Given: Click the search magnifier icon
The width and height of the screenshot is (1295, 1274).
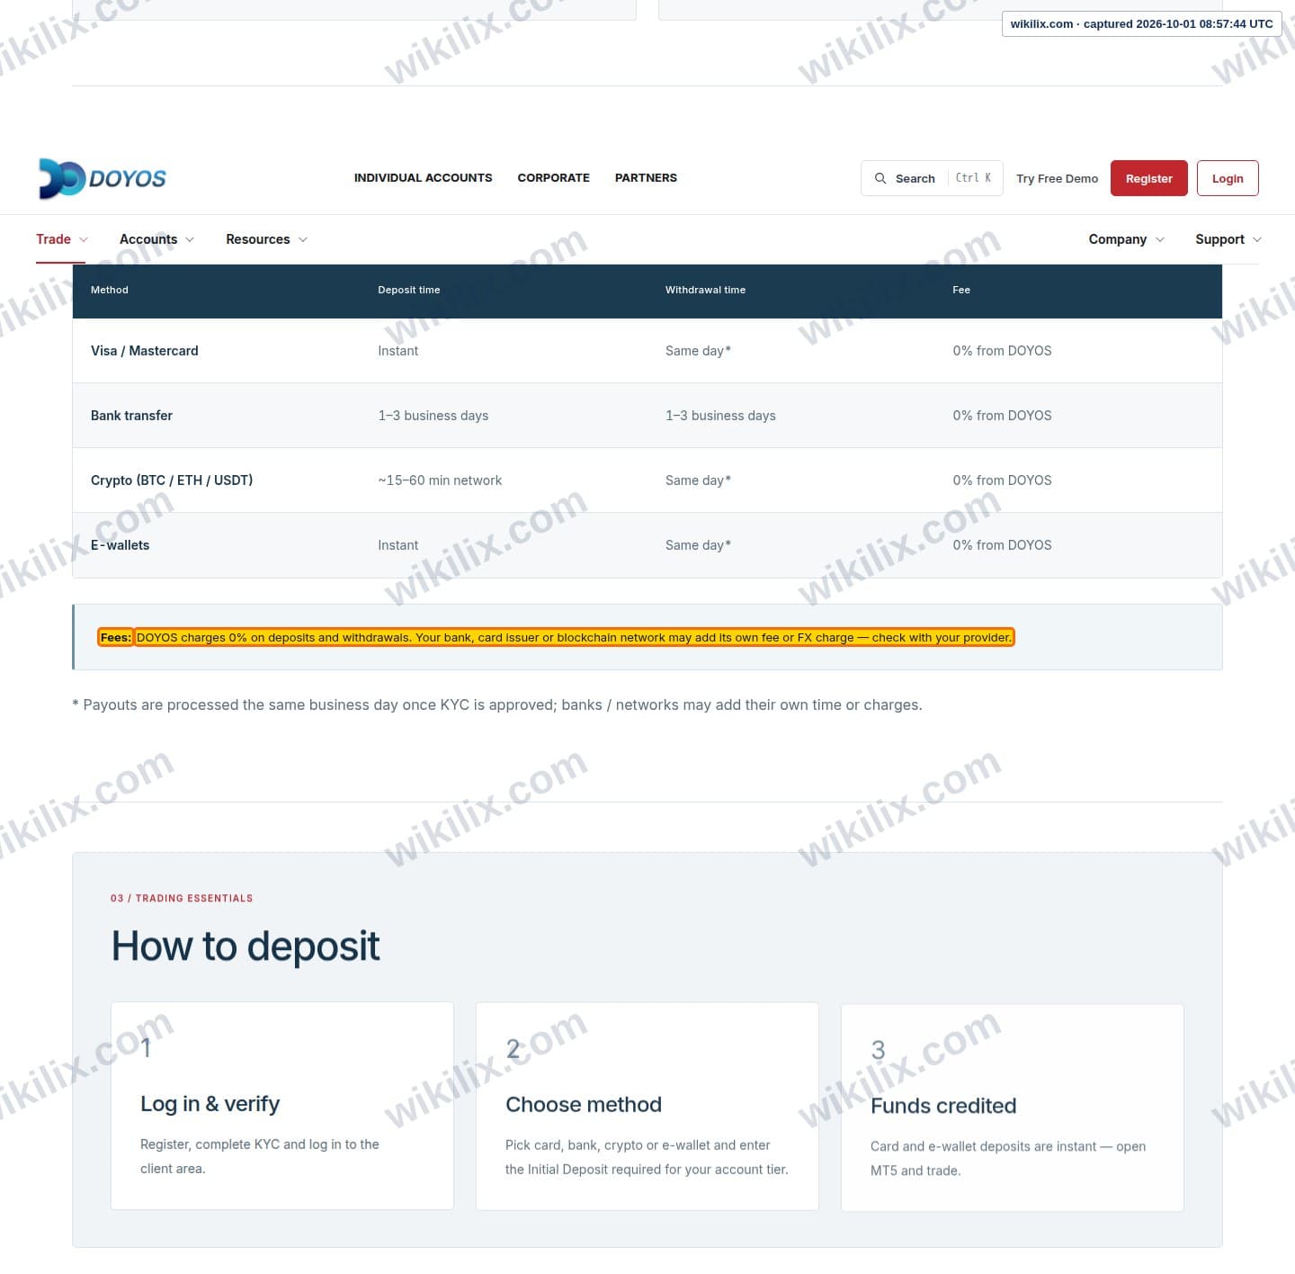Looking at the screenshot, I should [880, 178].
